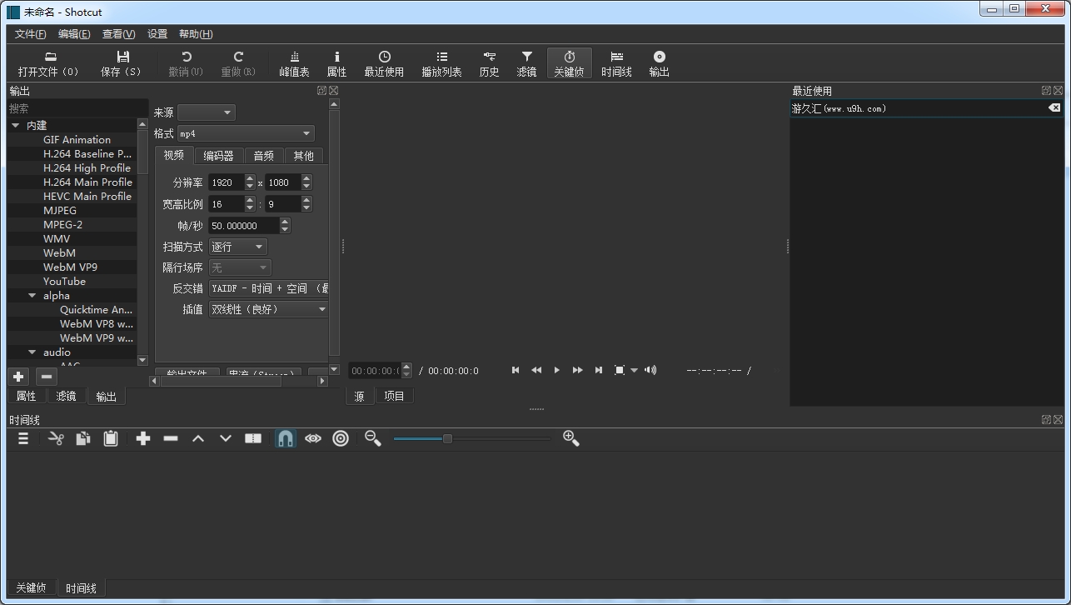Select the 音频 (Audio) tab
This screenshot has height=605, width=1071.
pos(264,156)
